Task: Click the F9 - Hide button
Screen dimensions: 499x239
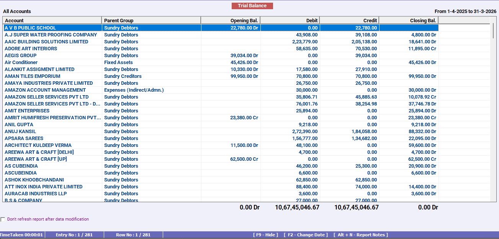Action: (266, 234)
